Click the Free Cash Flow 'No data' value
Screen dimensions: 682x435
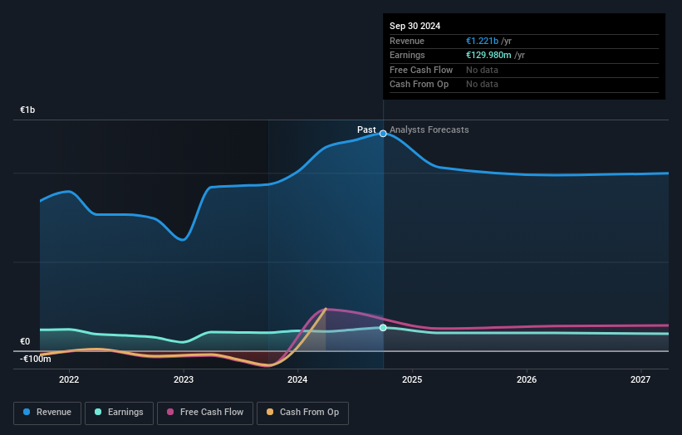[482, 70]
